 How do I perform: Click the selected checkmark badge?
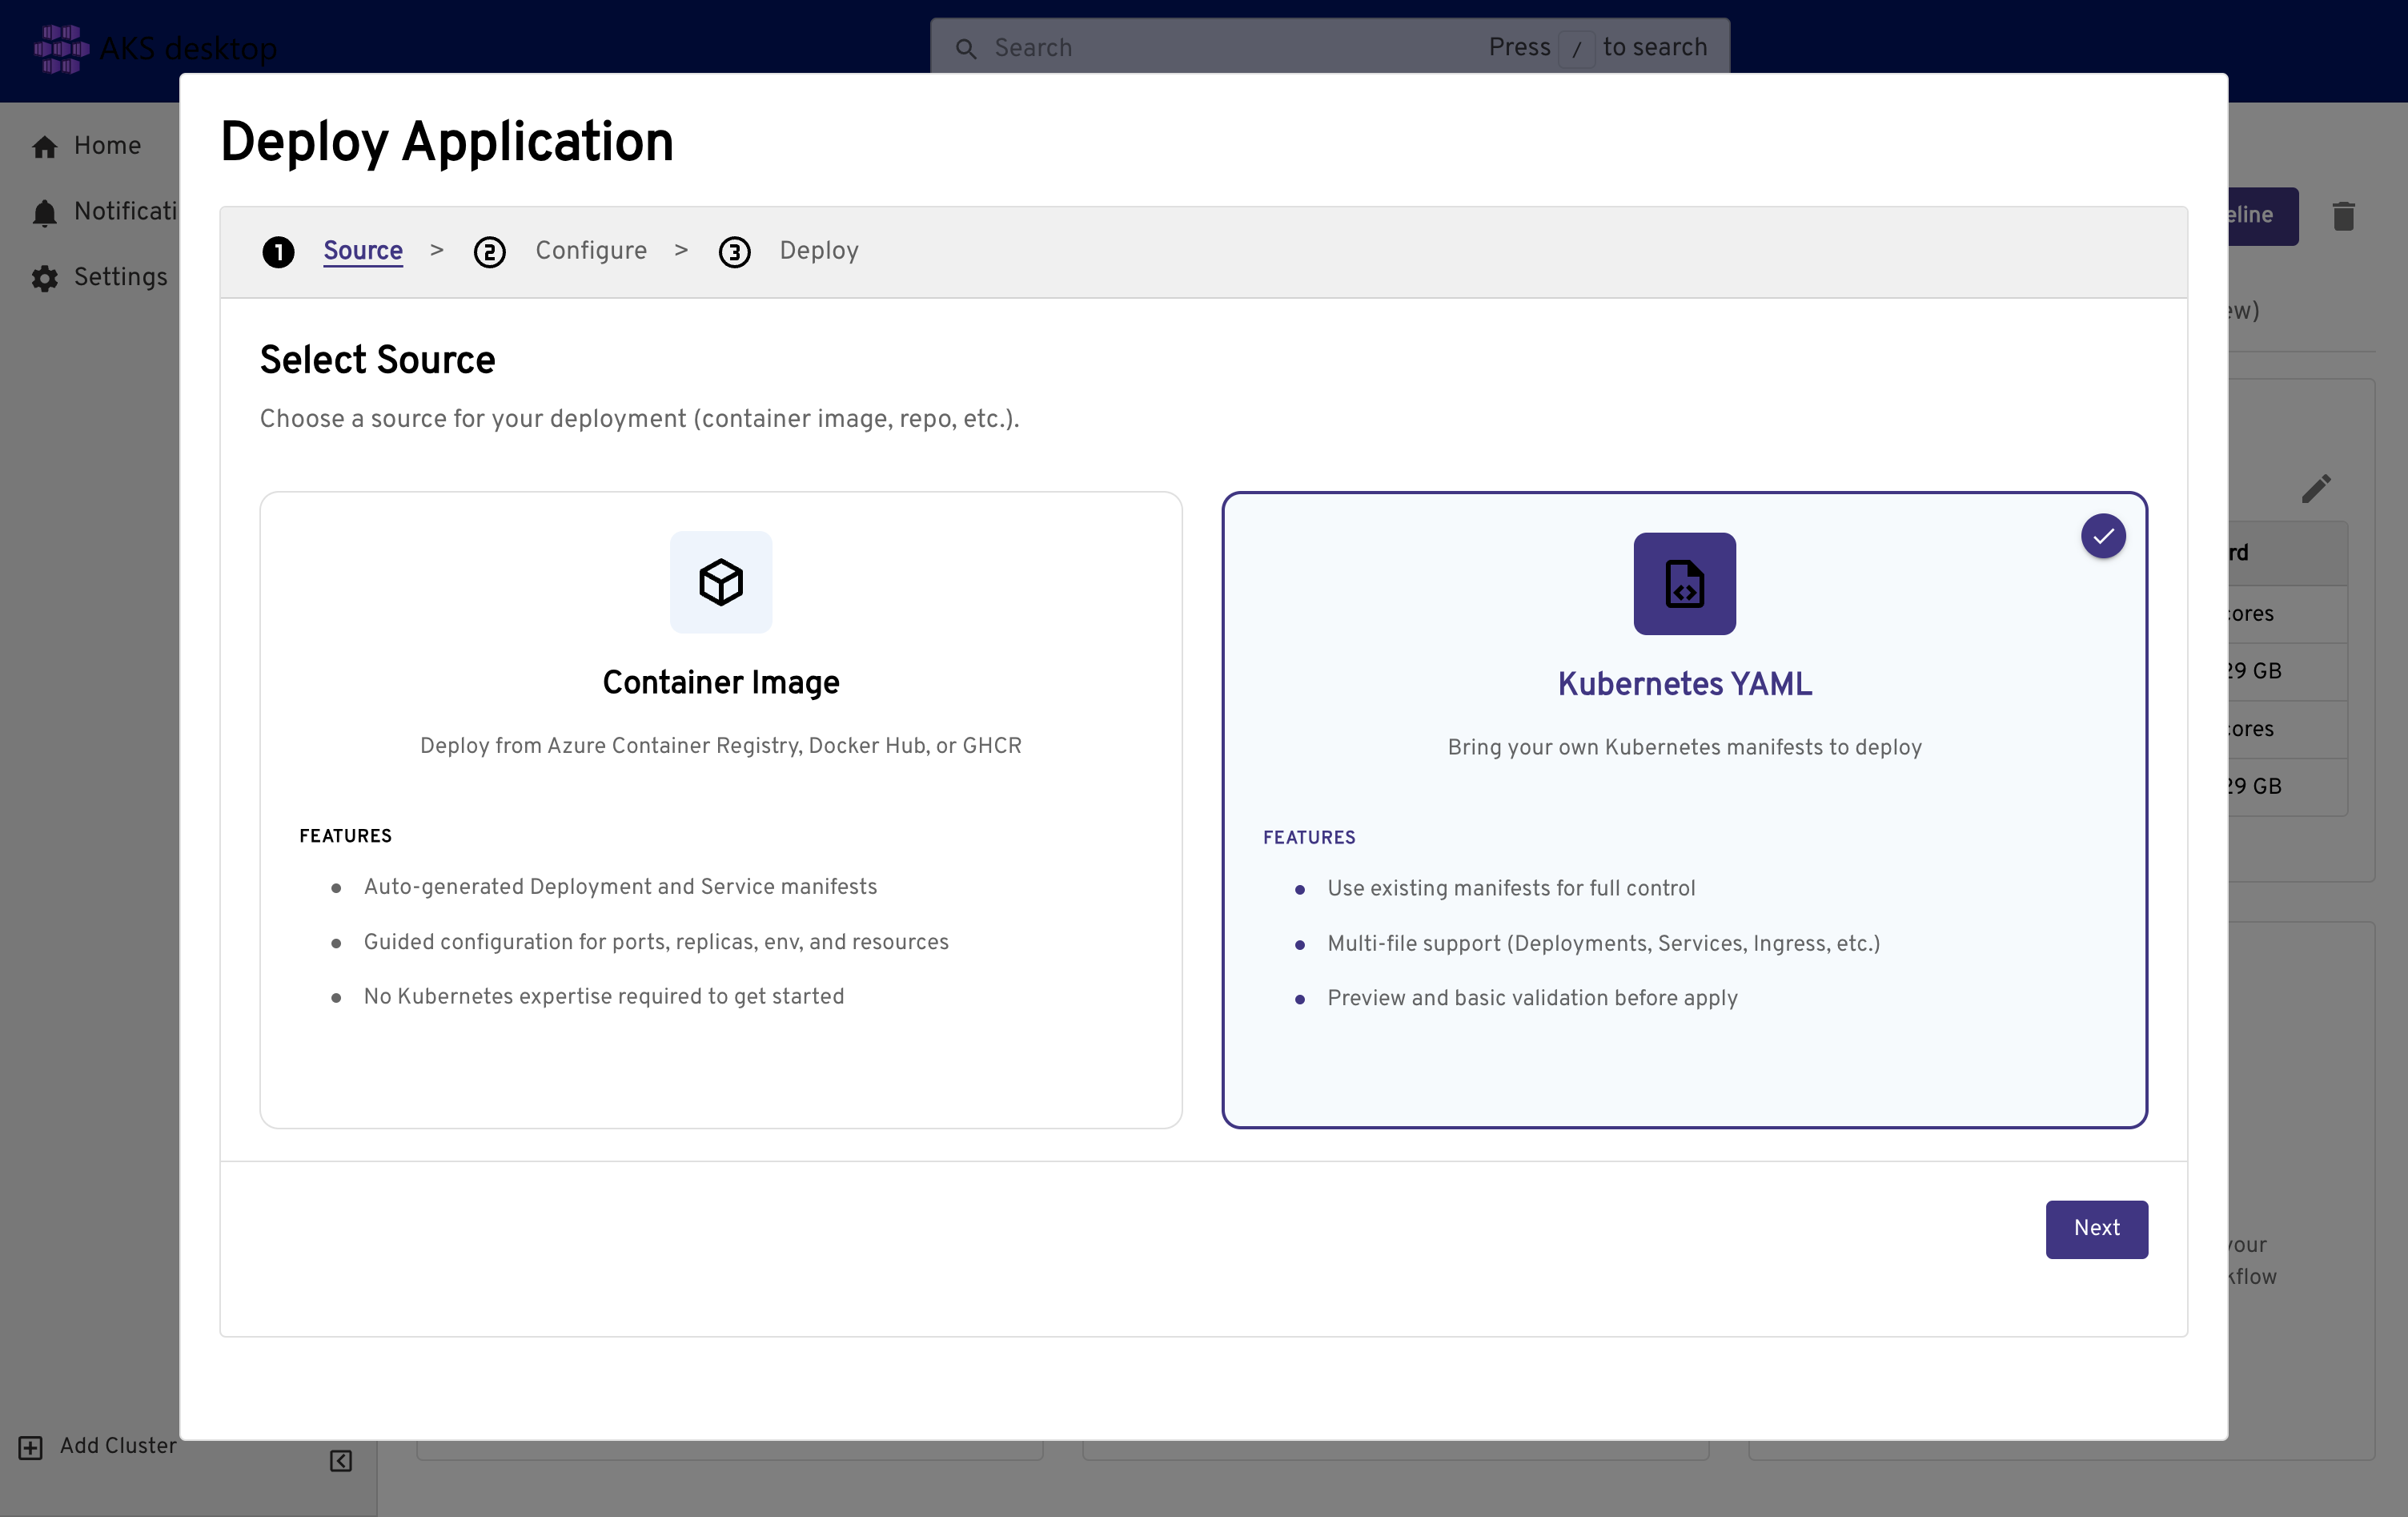click(x=2103, y=537)
